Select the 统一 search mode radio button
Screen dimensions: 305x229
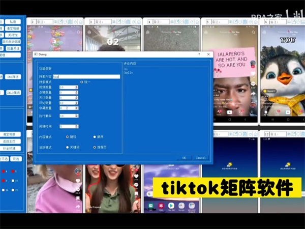[x=82, y=82]
